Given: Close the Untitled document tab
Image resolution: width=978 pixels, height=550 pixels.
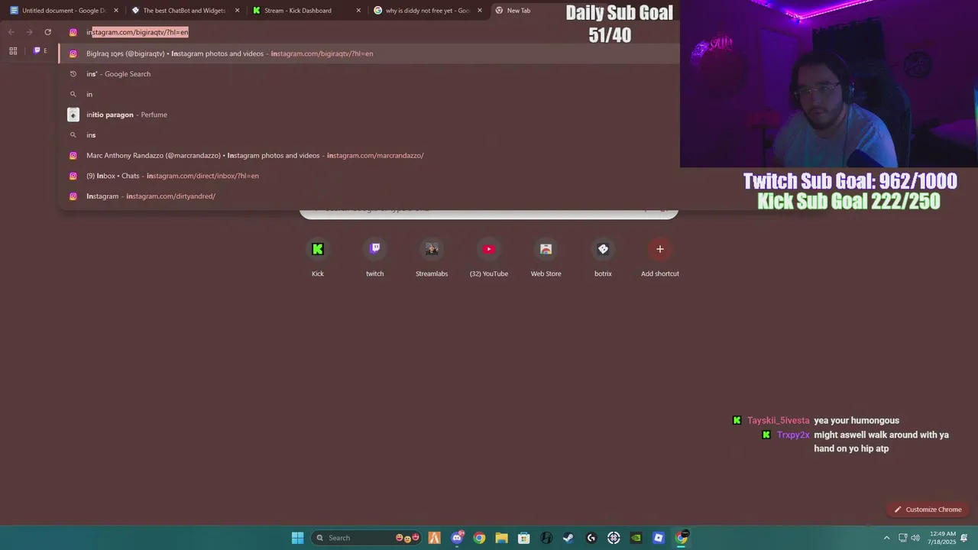Looking at the screenshot, I should 116,11.
